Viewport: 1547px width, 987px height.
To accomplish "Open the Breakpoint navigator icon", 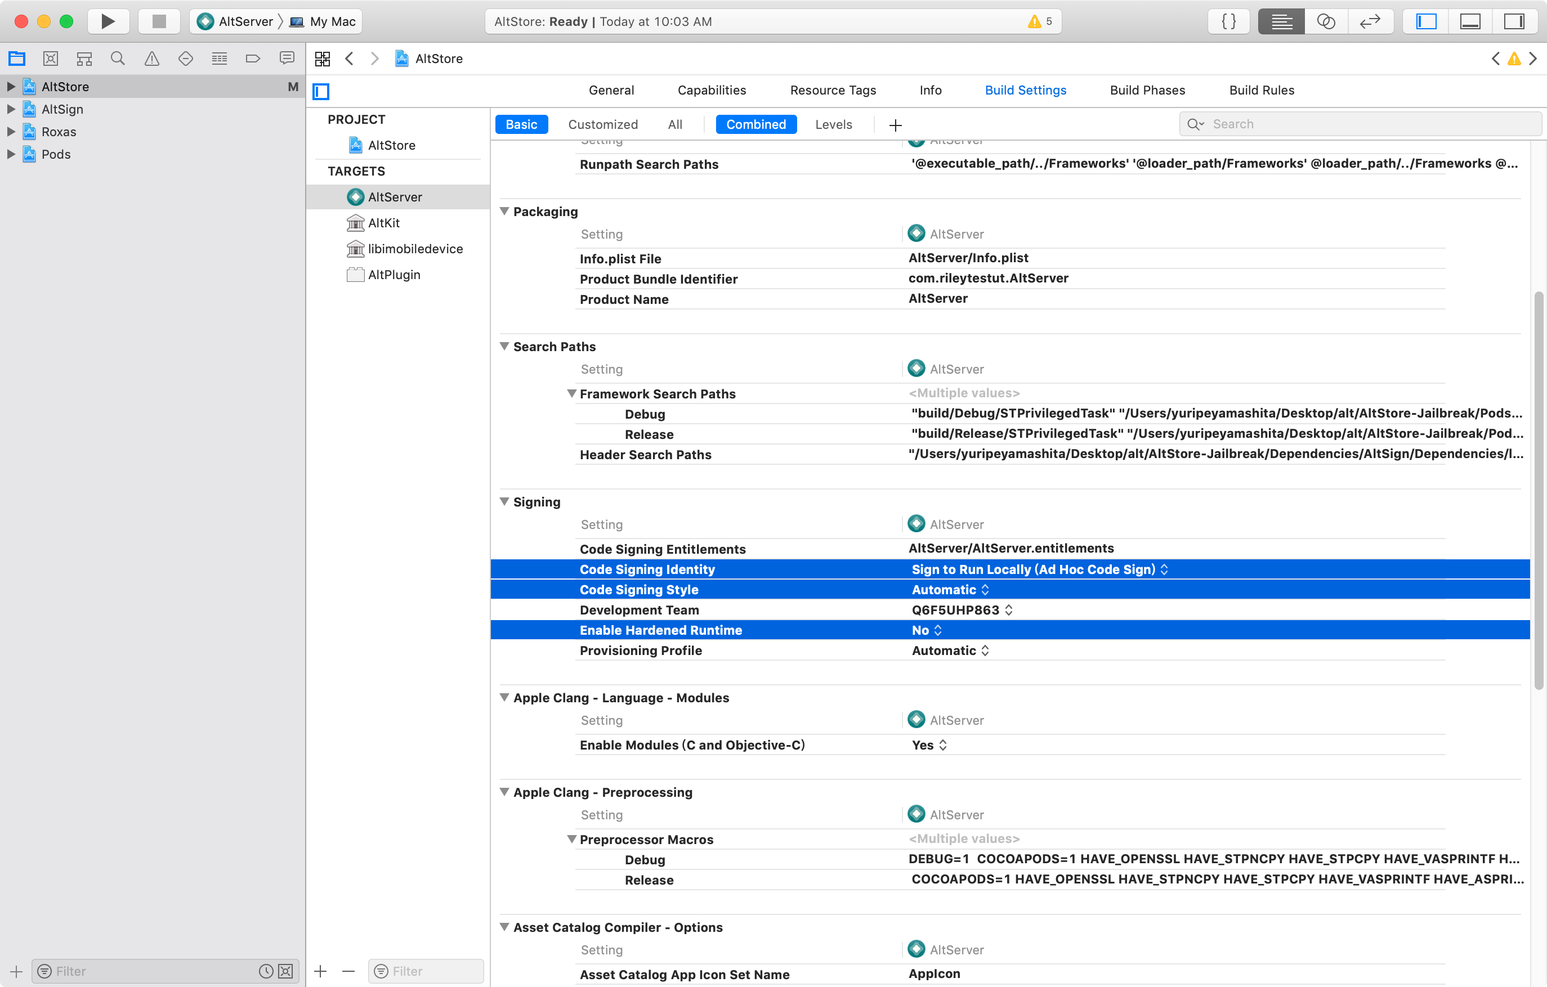I will click(x=252, y=59).
